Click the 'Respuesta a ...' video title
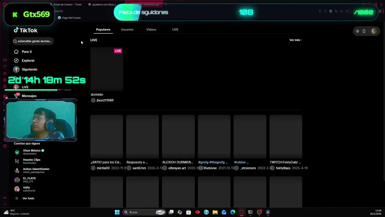Viewport: 385px width, 217px height. coord(137,162)
